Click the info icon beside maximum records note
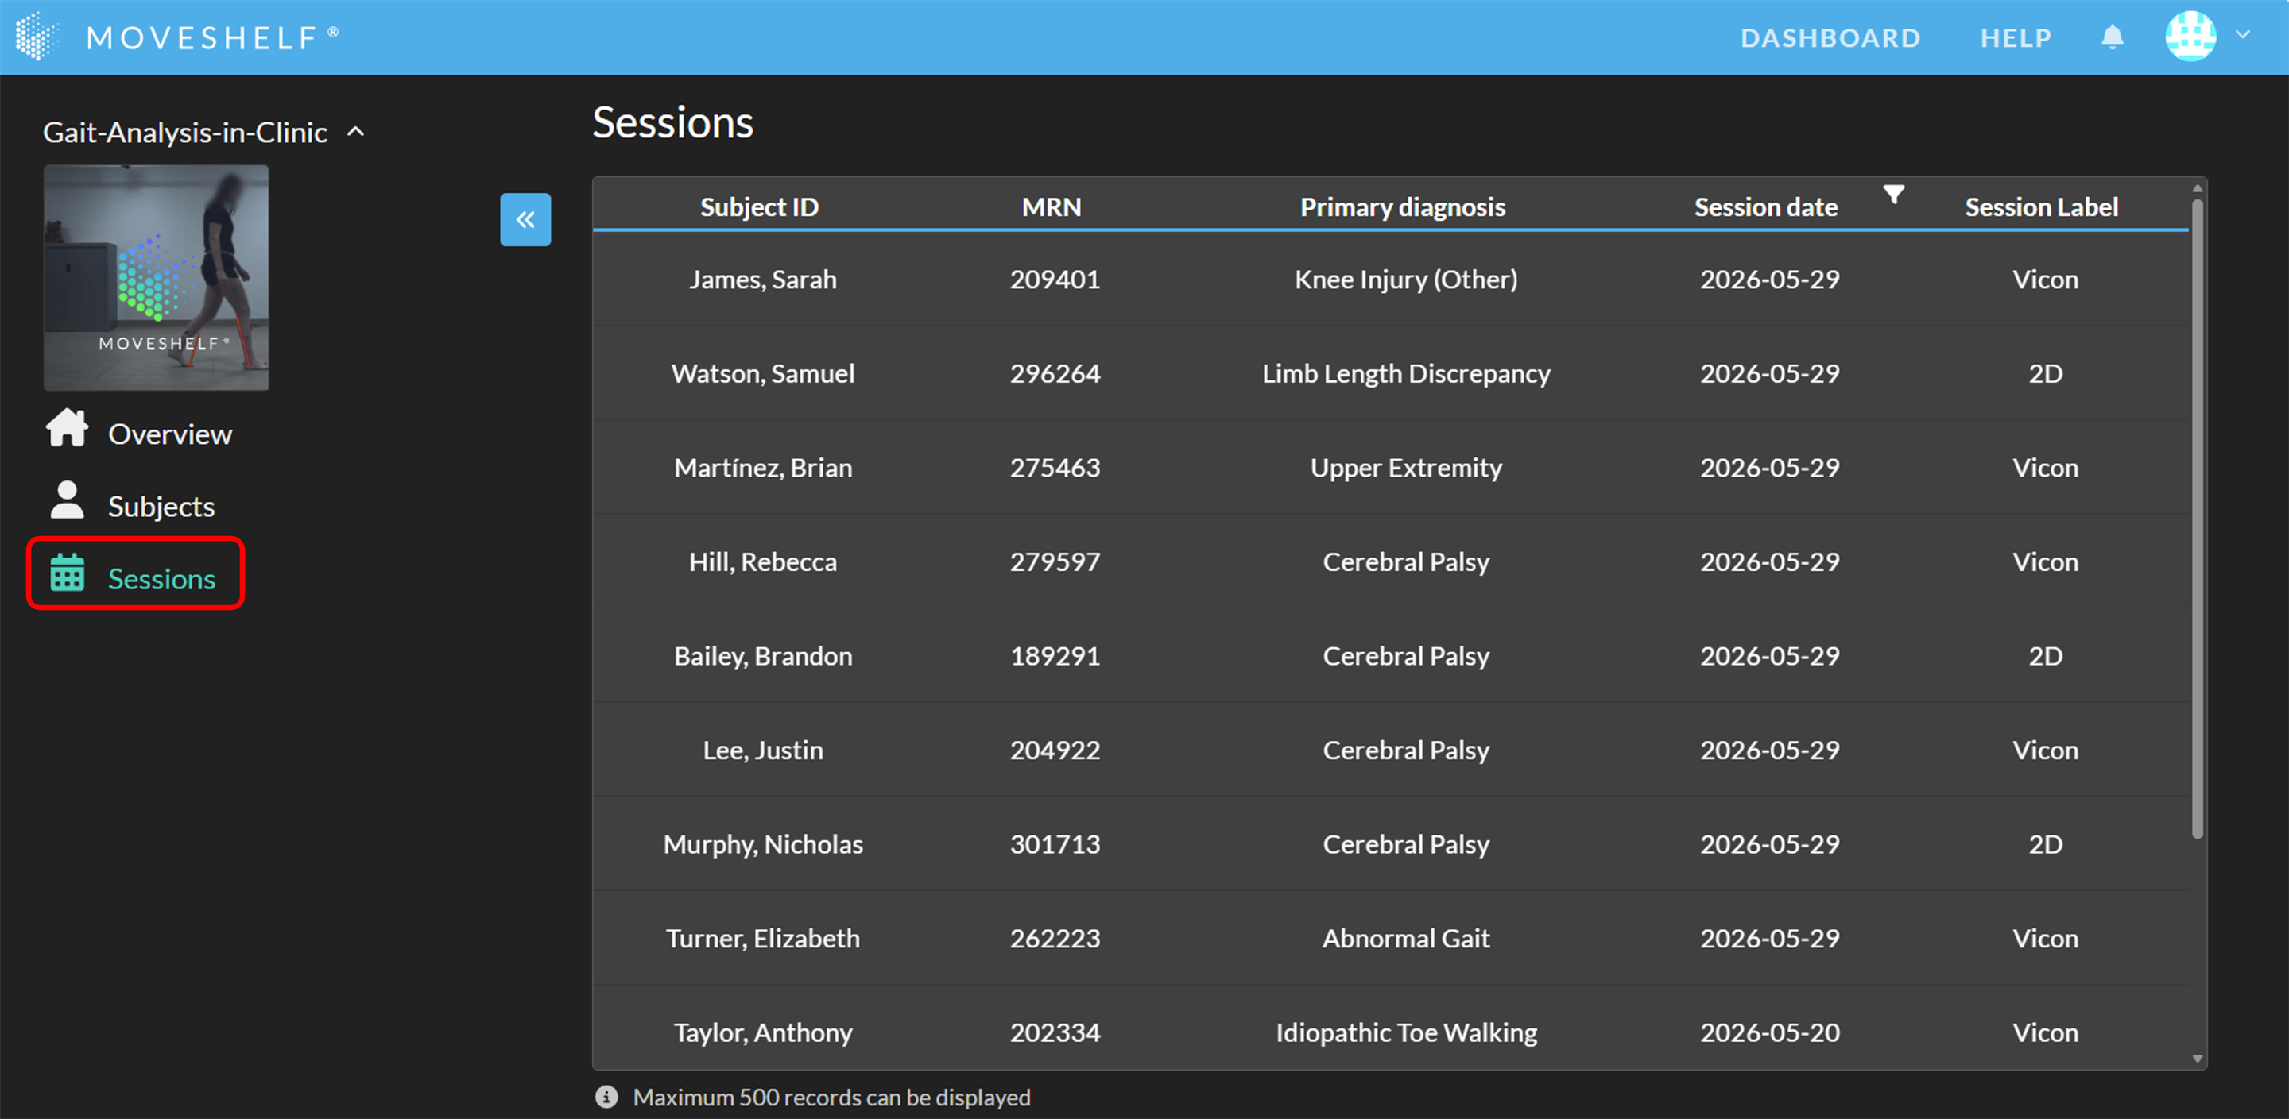2289x1119 pixels. pos(607,1097)
